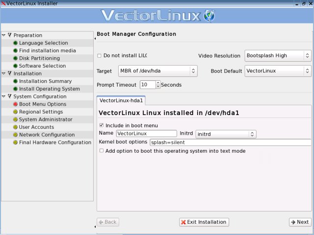Enable the Do not install LILO checkbox
The height and width of the screenshot is (235, 314).
pyautogui.click(x=99, y=56)
